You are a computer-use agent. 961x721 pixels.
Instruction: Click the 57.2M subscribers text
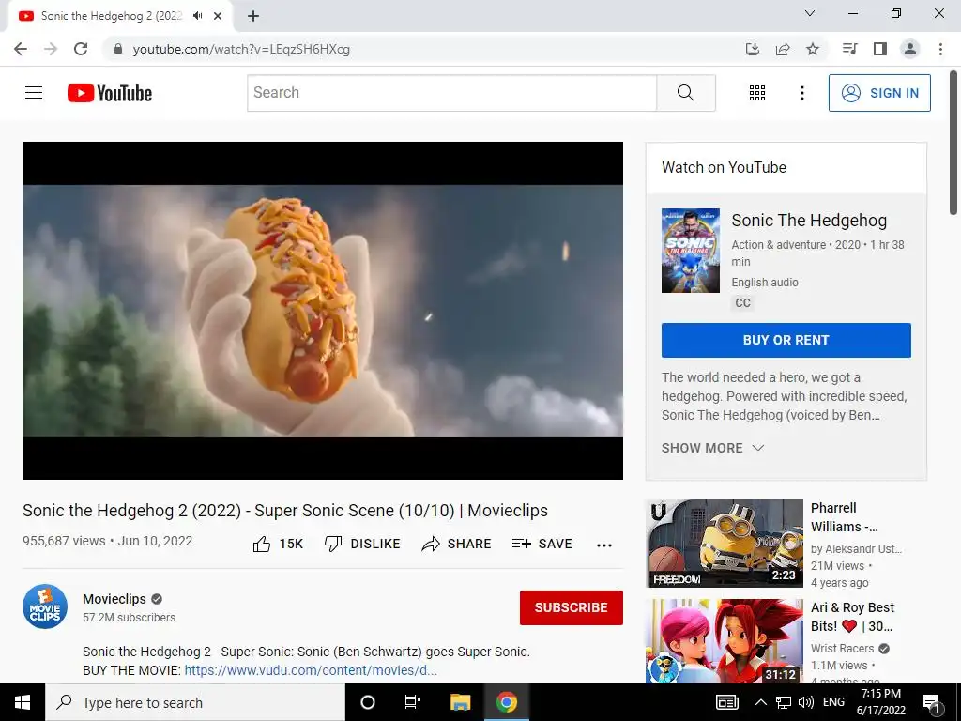[x=130, y=618]
